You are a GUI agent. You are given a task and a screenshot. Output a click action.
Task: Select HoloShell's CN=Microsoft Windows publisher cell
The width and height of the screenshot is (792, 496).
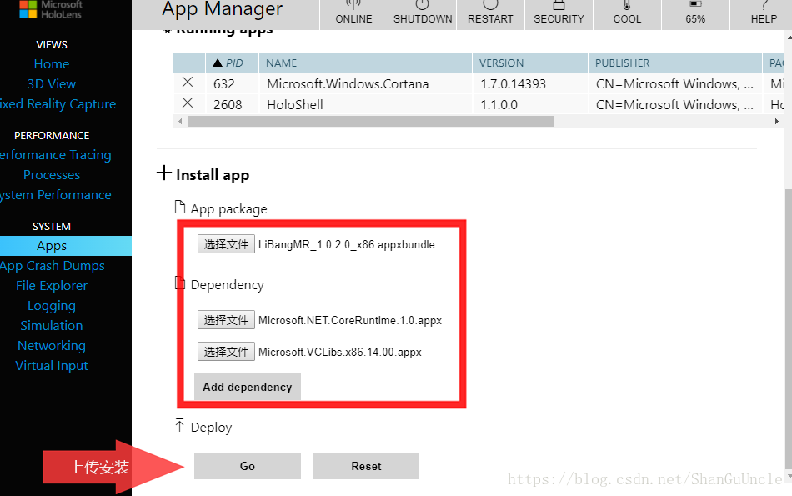674,105
